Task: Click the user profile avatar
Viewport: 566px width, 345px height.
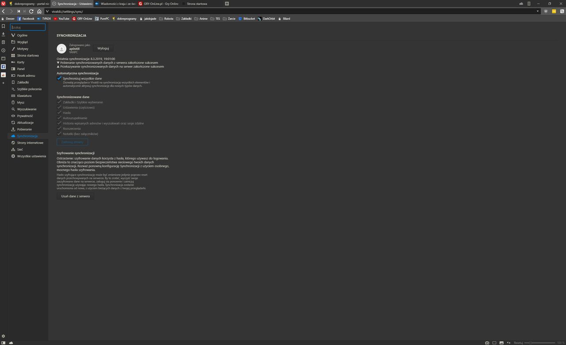Action: 61,49
